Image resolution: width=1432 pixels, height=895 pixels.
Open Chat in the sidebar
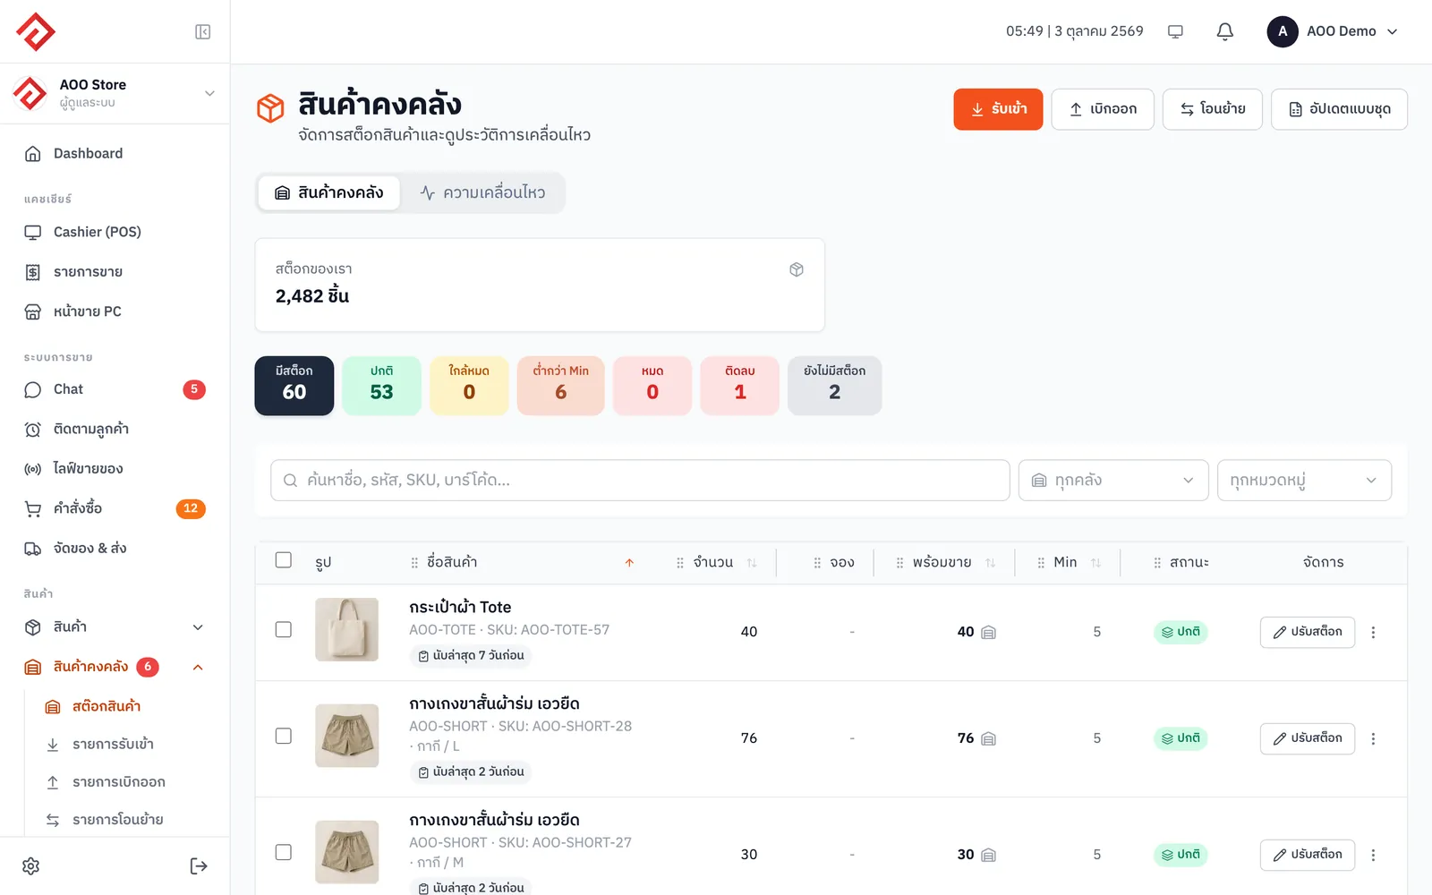[x=115, y=389]
